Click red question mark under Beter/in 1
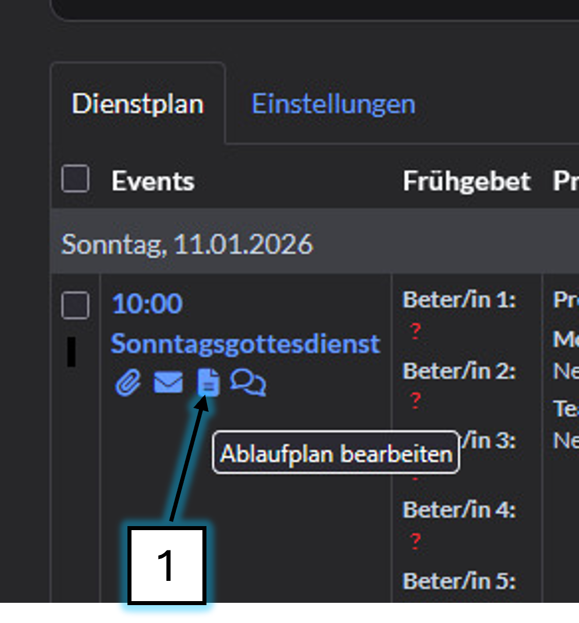 [x=415, y=331]
